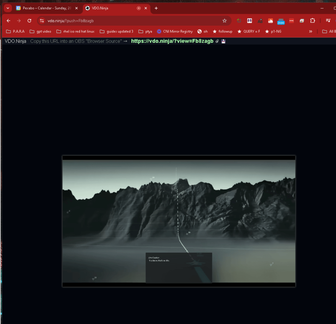336x324 pixels.
Task: Minimize the browser window
Action: 322,8
